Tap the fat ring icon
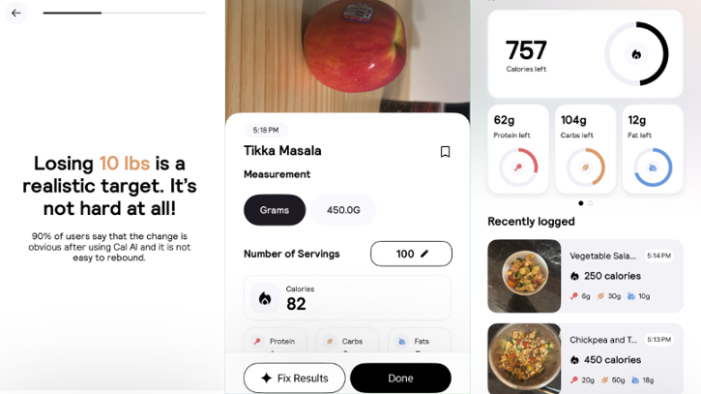Screen dimensions: 701x394 pos(653,167)
